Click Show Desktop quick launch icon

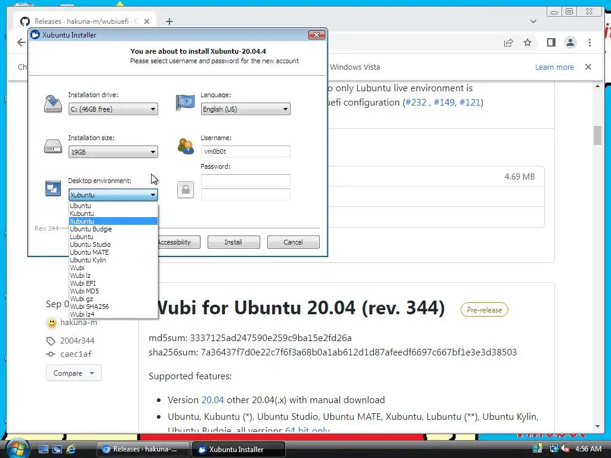(x=43, y=449)
